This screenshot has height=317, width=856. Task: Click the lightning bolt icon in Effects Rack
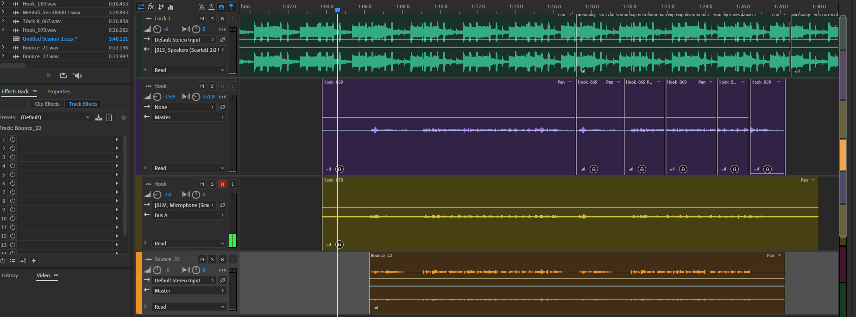click(34, 261)
